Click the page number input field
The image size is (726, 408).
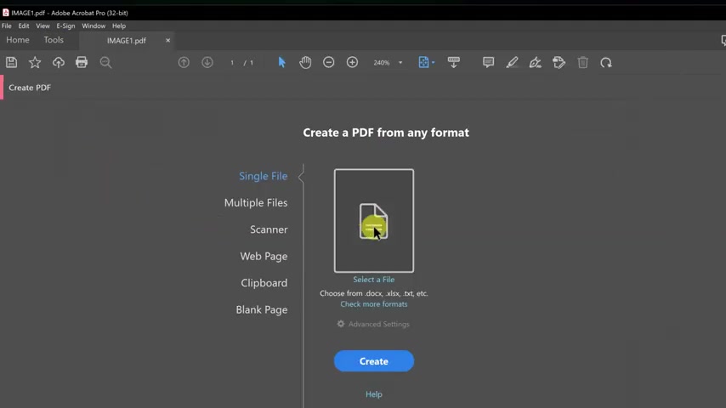point(232,63)
